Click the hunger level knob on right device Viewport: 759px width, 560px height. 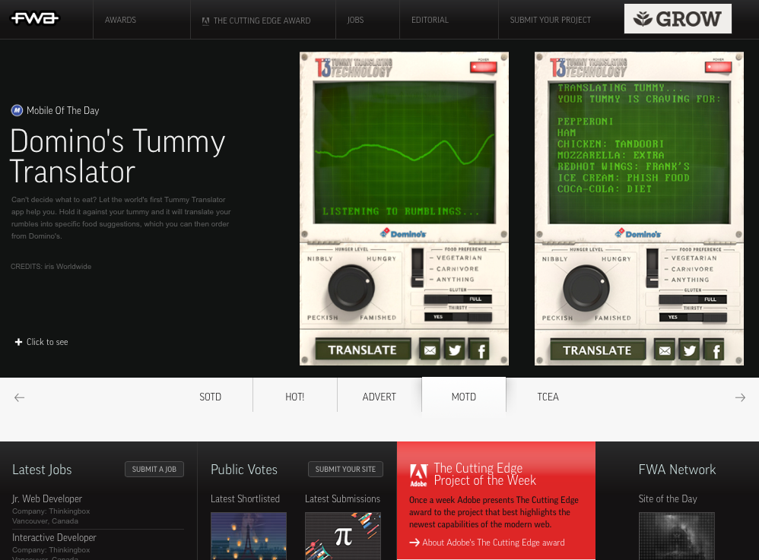click(586, 288)
